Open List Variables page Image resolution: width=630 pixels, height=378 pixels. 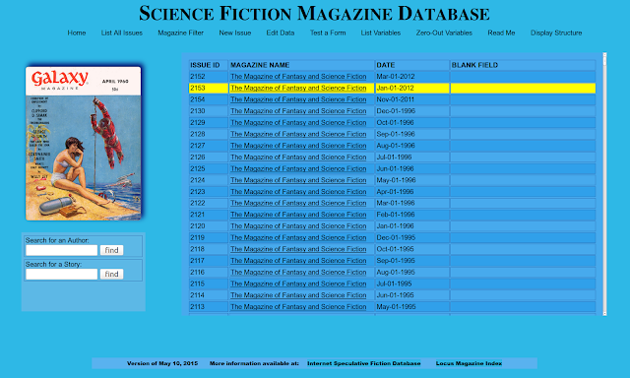coord(381,32)
